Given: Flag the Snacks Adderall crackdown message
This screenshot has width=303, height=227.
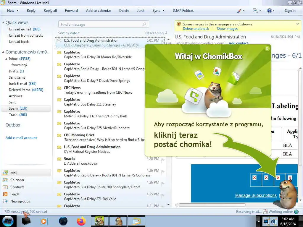Looking at the screenshot, I should [163, 159].
